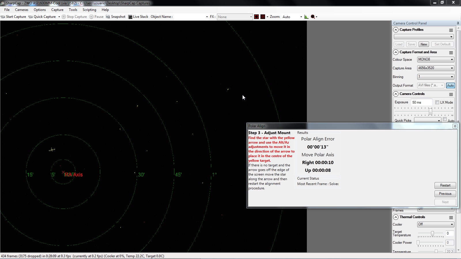The width and height of the screenshot is (461, 259).
Task: Enable the LX Mode checkbox
Action: [x=437, y=102]
